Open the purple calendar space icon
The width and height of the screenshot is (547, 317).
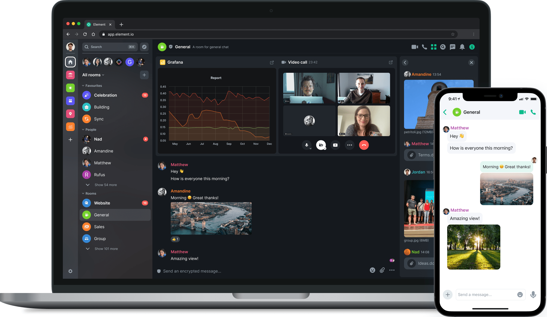coord(70,101)
